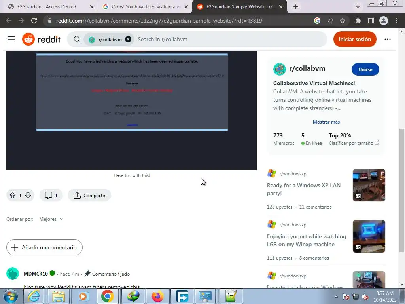The image size is (405, 304).
Task: Open Internet Explorer from taskbar
Action: (x=34, y=296)
